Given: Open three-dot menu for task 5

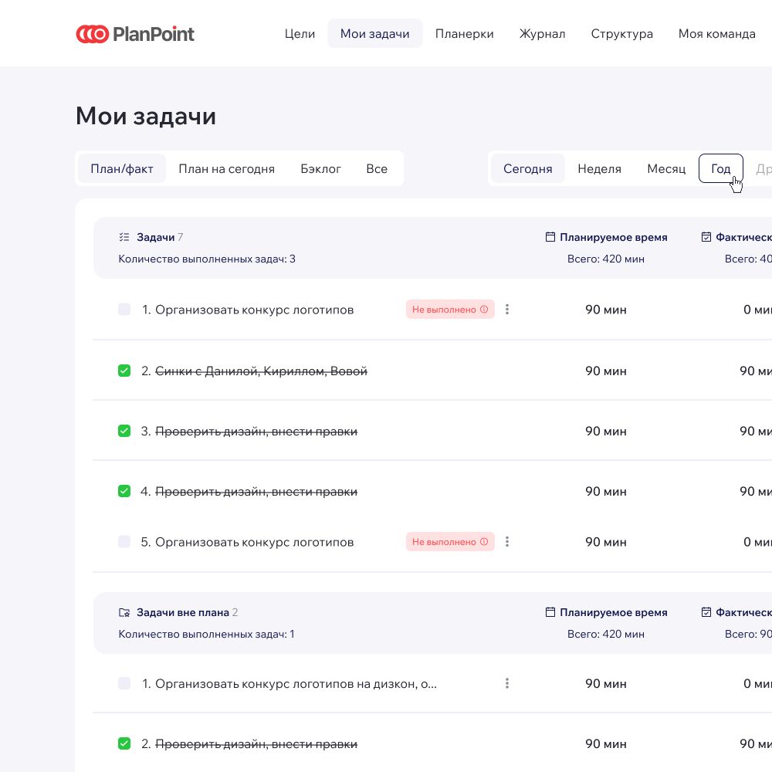Looking at the screenshot, I should tap(507, 542).
